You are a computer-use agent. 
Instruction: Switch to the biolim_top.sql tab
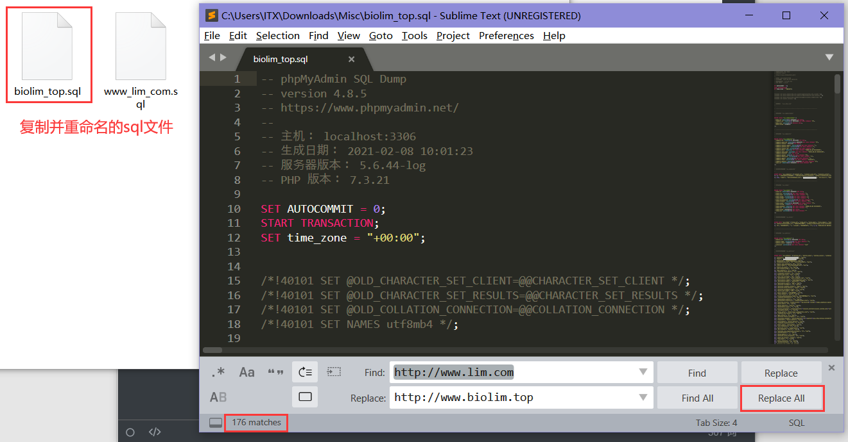pos(281,59)
